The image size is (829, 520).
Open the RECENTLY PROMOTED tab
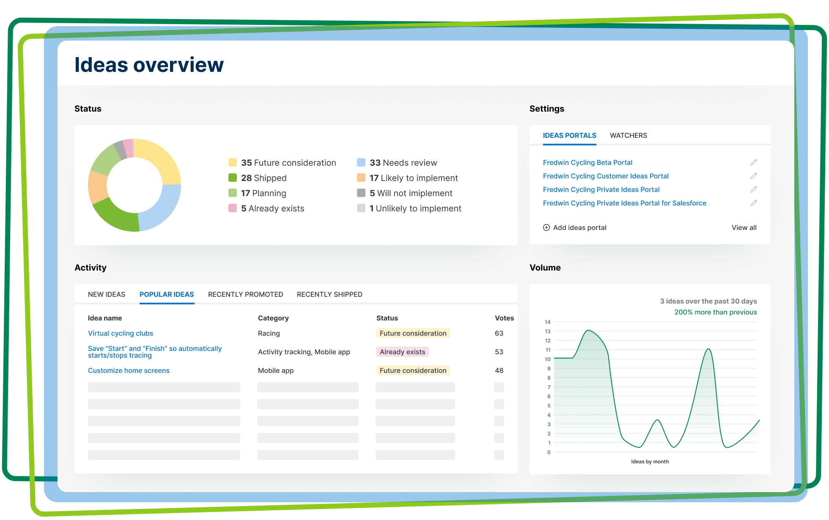[245, 294]
